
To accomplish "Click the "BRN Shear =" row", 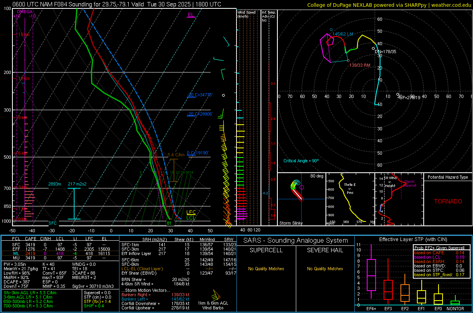I will coord(156,279).
